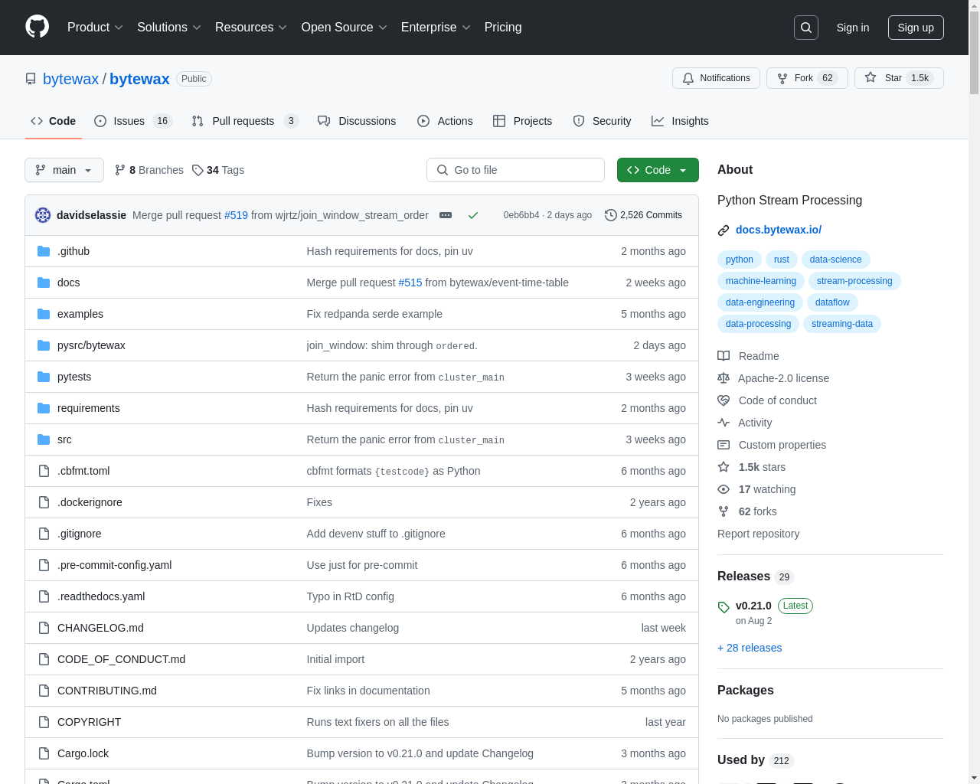Click the Sign up button
980x784 pixels.
click(x=916, y=28)
